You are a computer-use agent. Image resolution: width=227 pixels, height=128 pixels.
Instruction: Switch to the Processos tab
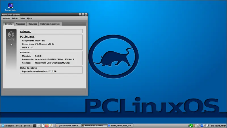tap(20, 24)
